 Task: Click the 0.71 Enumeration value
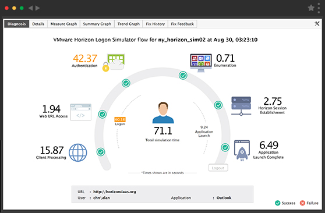pyautogui.click(x=225, y=58)
